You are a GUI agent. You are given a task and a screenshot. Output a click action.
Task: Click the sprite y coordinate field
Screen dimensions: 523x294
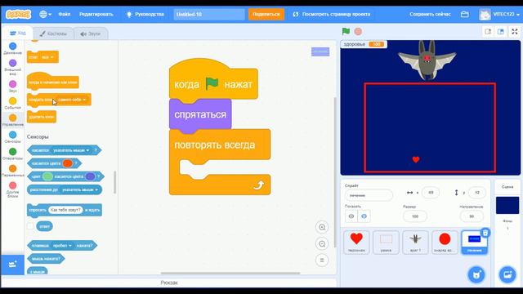coord(477,193)
